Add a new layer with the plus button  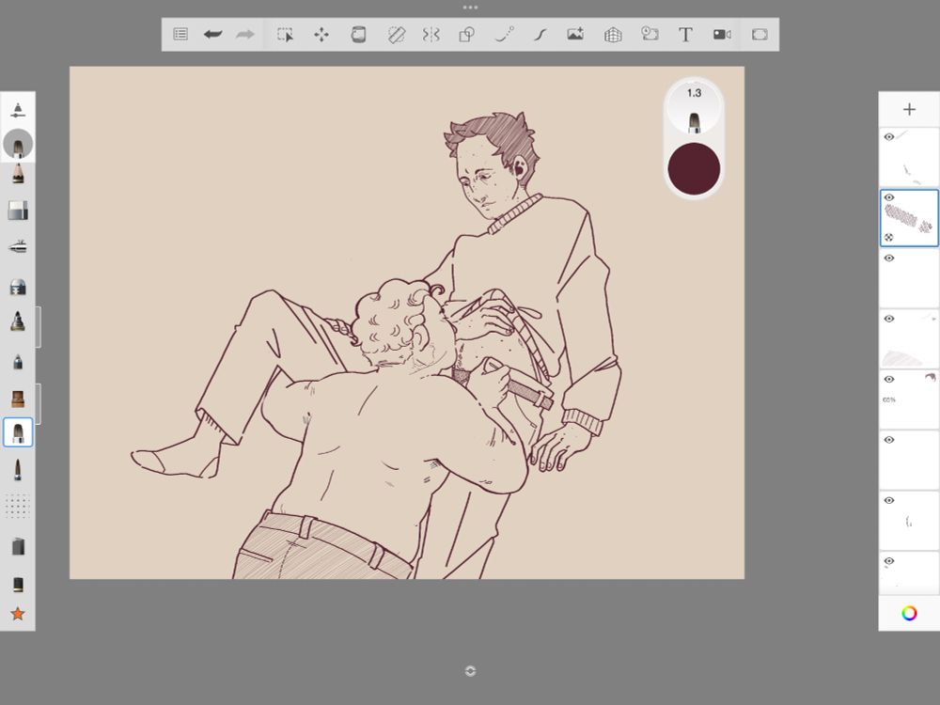pyautogui.click(x=909, y=108)
